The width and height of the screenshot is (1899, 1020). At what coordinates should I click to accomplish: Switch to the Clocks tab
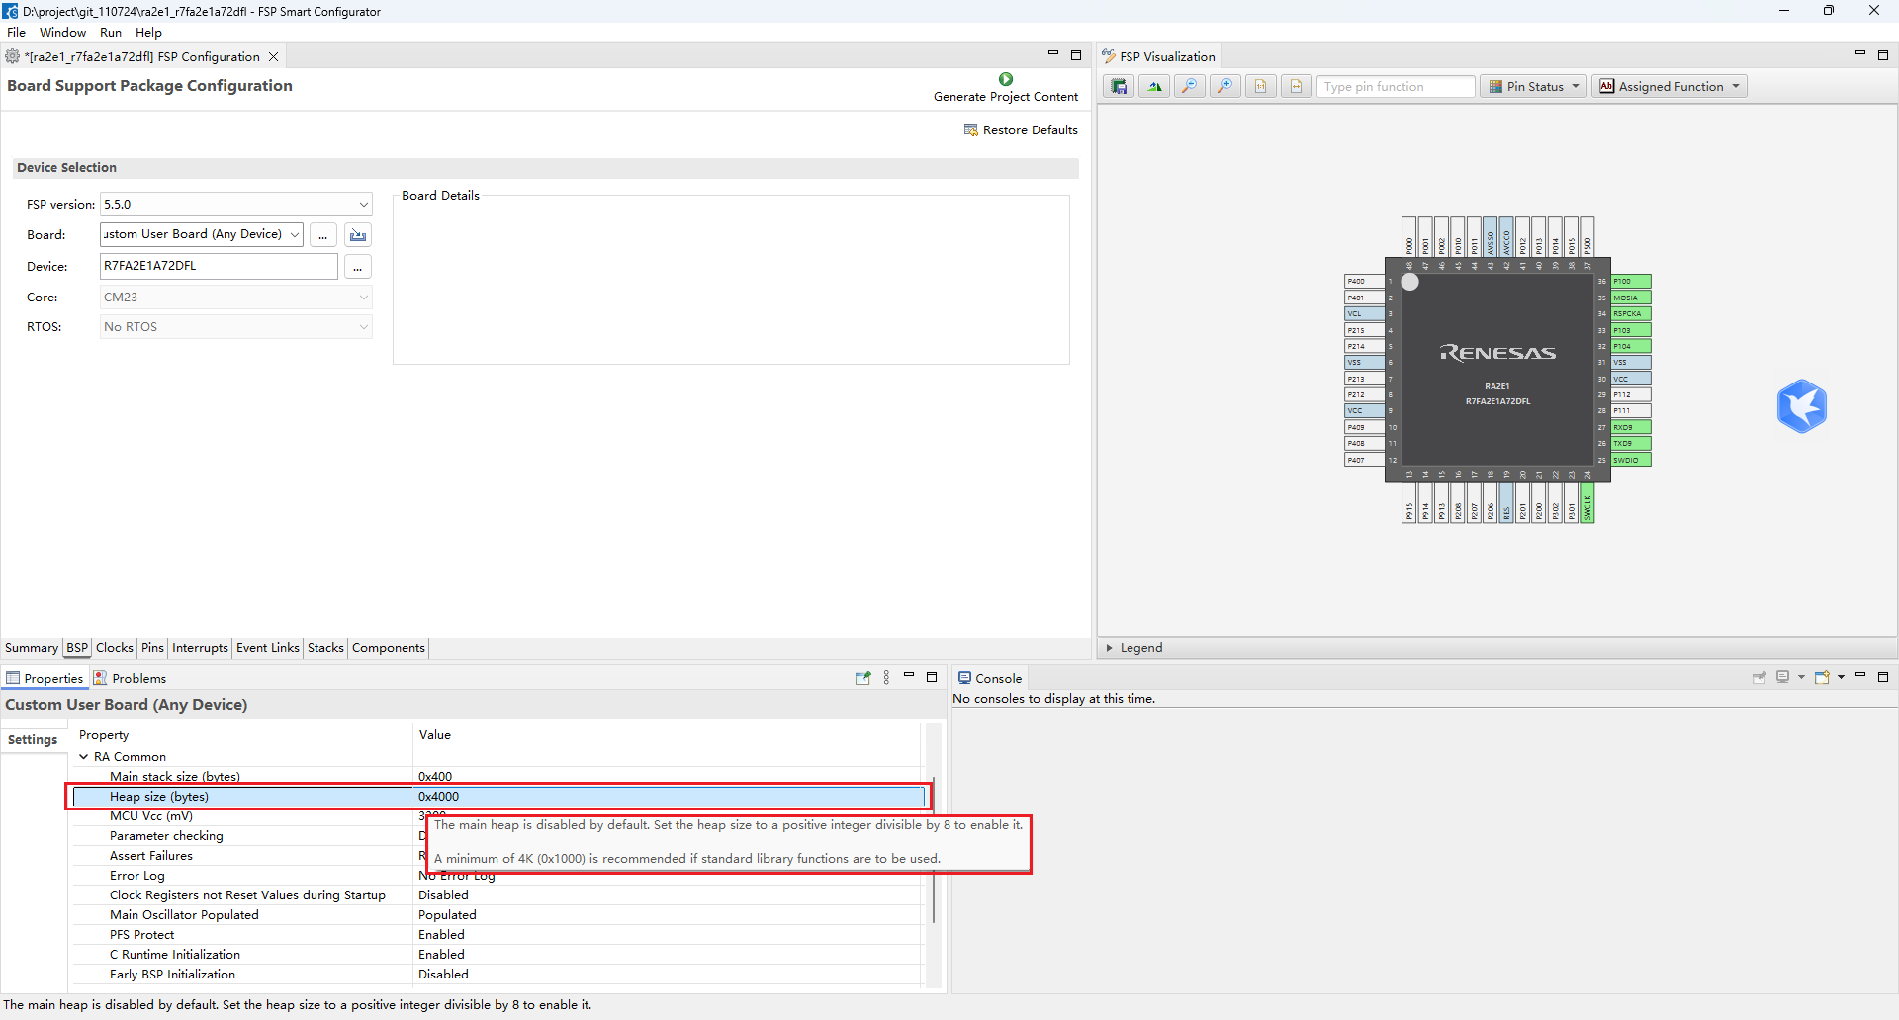(115, 648)
